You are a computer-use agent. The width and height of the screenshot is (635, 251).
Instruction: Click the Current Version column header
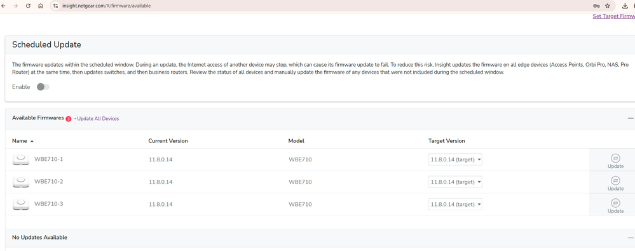coord(168,141)
